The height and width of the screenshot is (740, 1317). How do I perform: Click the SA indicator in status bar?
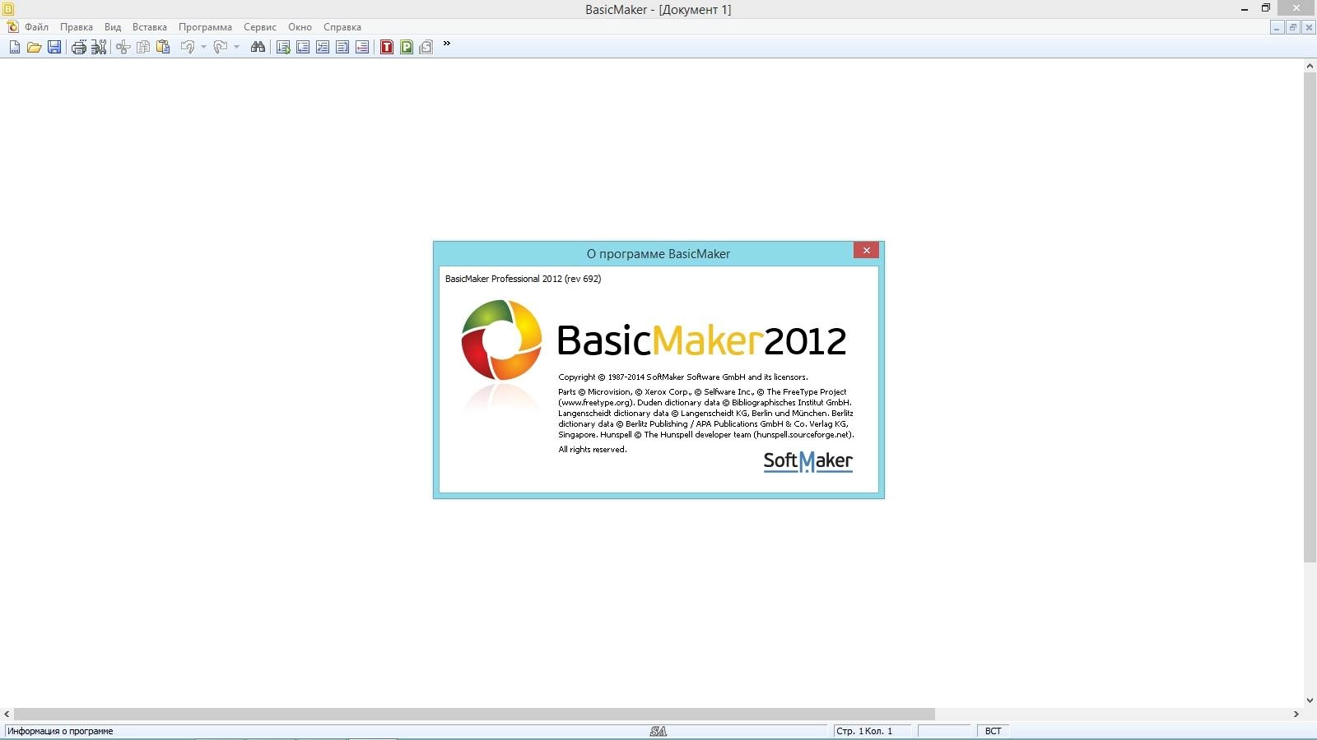(658, 731)
